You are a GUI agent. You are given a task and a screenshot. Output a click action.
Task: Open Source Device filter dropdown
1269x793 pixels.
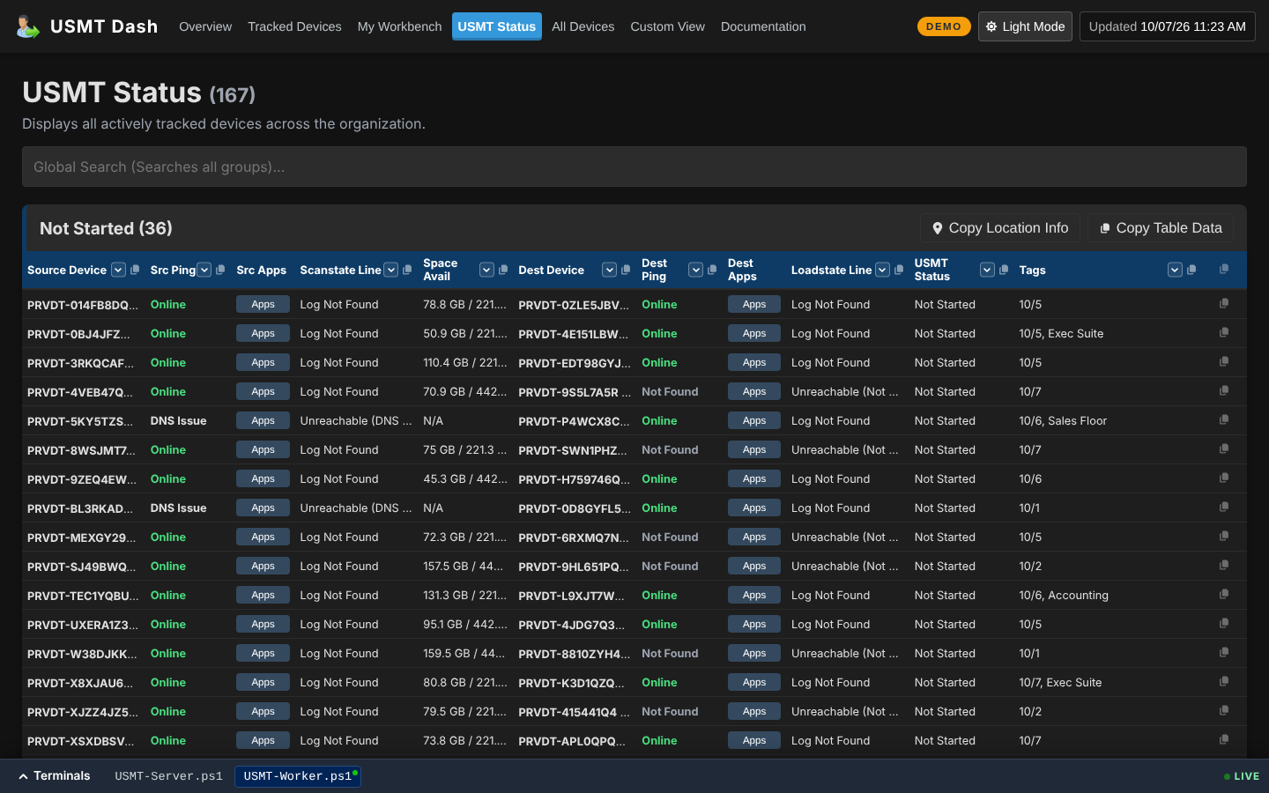(118, 270)
